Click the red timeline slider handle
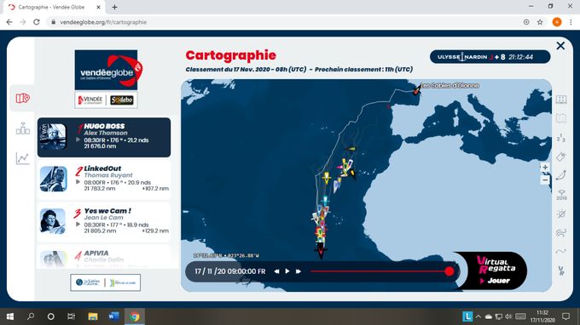 (449, 271)
